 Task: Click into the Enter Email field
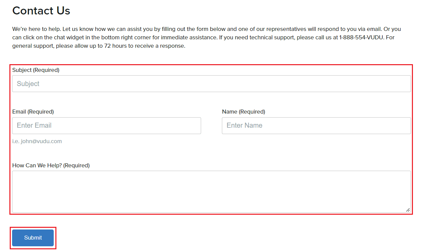(x=107, y=126)
